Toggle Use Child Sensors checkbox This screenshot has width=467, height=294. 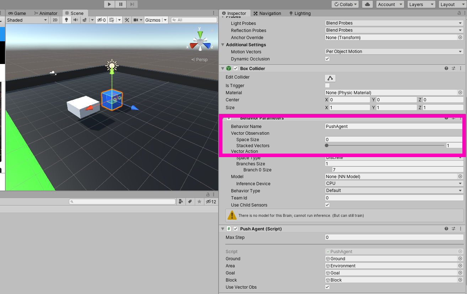pyautogui.click(x=327, y=205)
